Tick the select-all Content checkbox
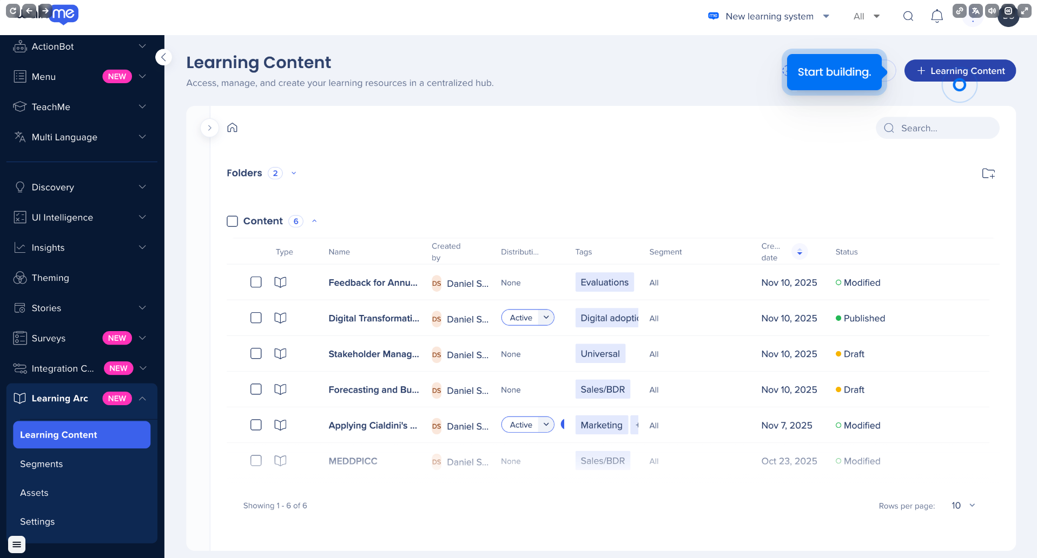 [232, 221]
